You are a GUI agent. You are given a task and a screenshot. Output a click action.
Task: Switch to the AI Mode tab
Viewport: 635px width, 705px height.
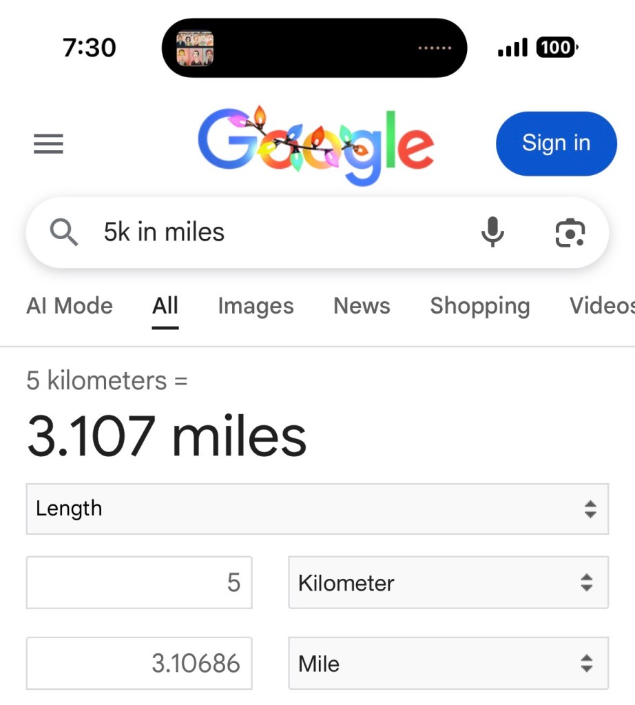70,306
